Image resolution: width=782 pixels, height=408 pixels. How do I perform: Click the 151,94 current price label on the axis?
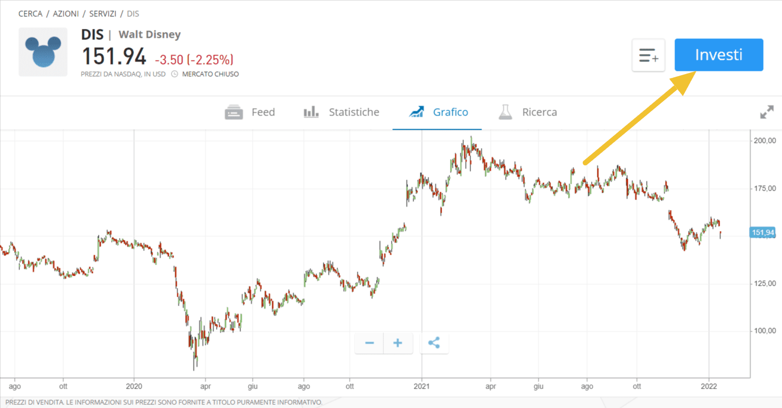click(763, 233)
